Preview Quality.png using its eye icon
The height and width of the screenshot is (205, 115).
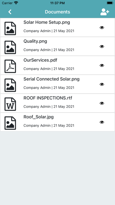click(102, 47)
